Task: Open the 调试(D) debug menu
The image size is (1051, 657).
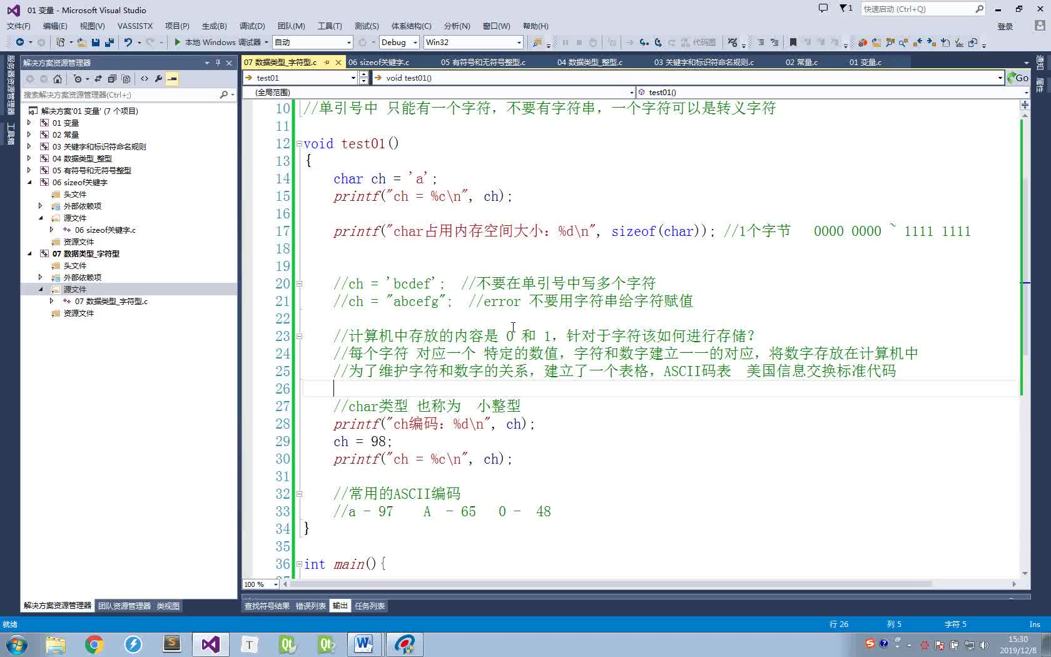Action: (252, 26)
